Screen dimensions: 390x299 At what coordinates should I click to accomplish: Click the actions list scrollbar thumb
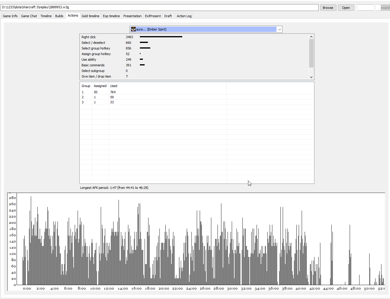311,53
